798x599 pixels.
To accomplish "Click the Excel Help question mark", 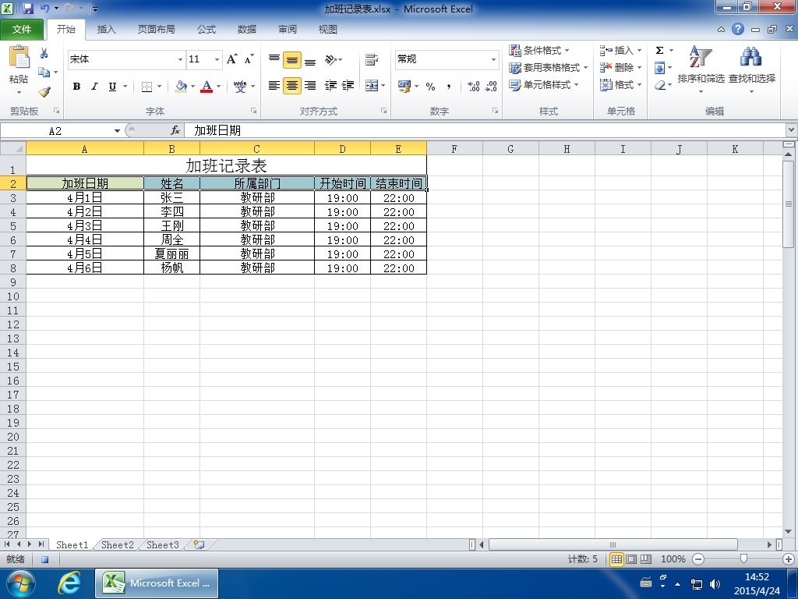I will pyautogui.click(x=738, y=29).
